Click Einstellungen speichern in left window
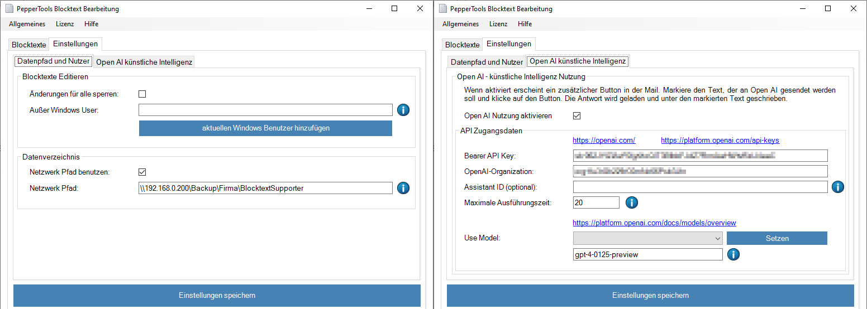The height and width of the screenshot is (309, 867). (x=217, y=296)
